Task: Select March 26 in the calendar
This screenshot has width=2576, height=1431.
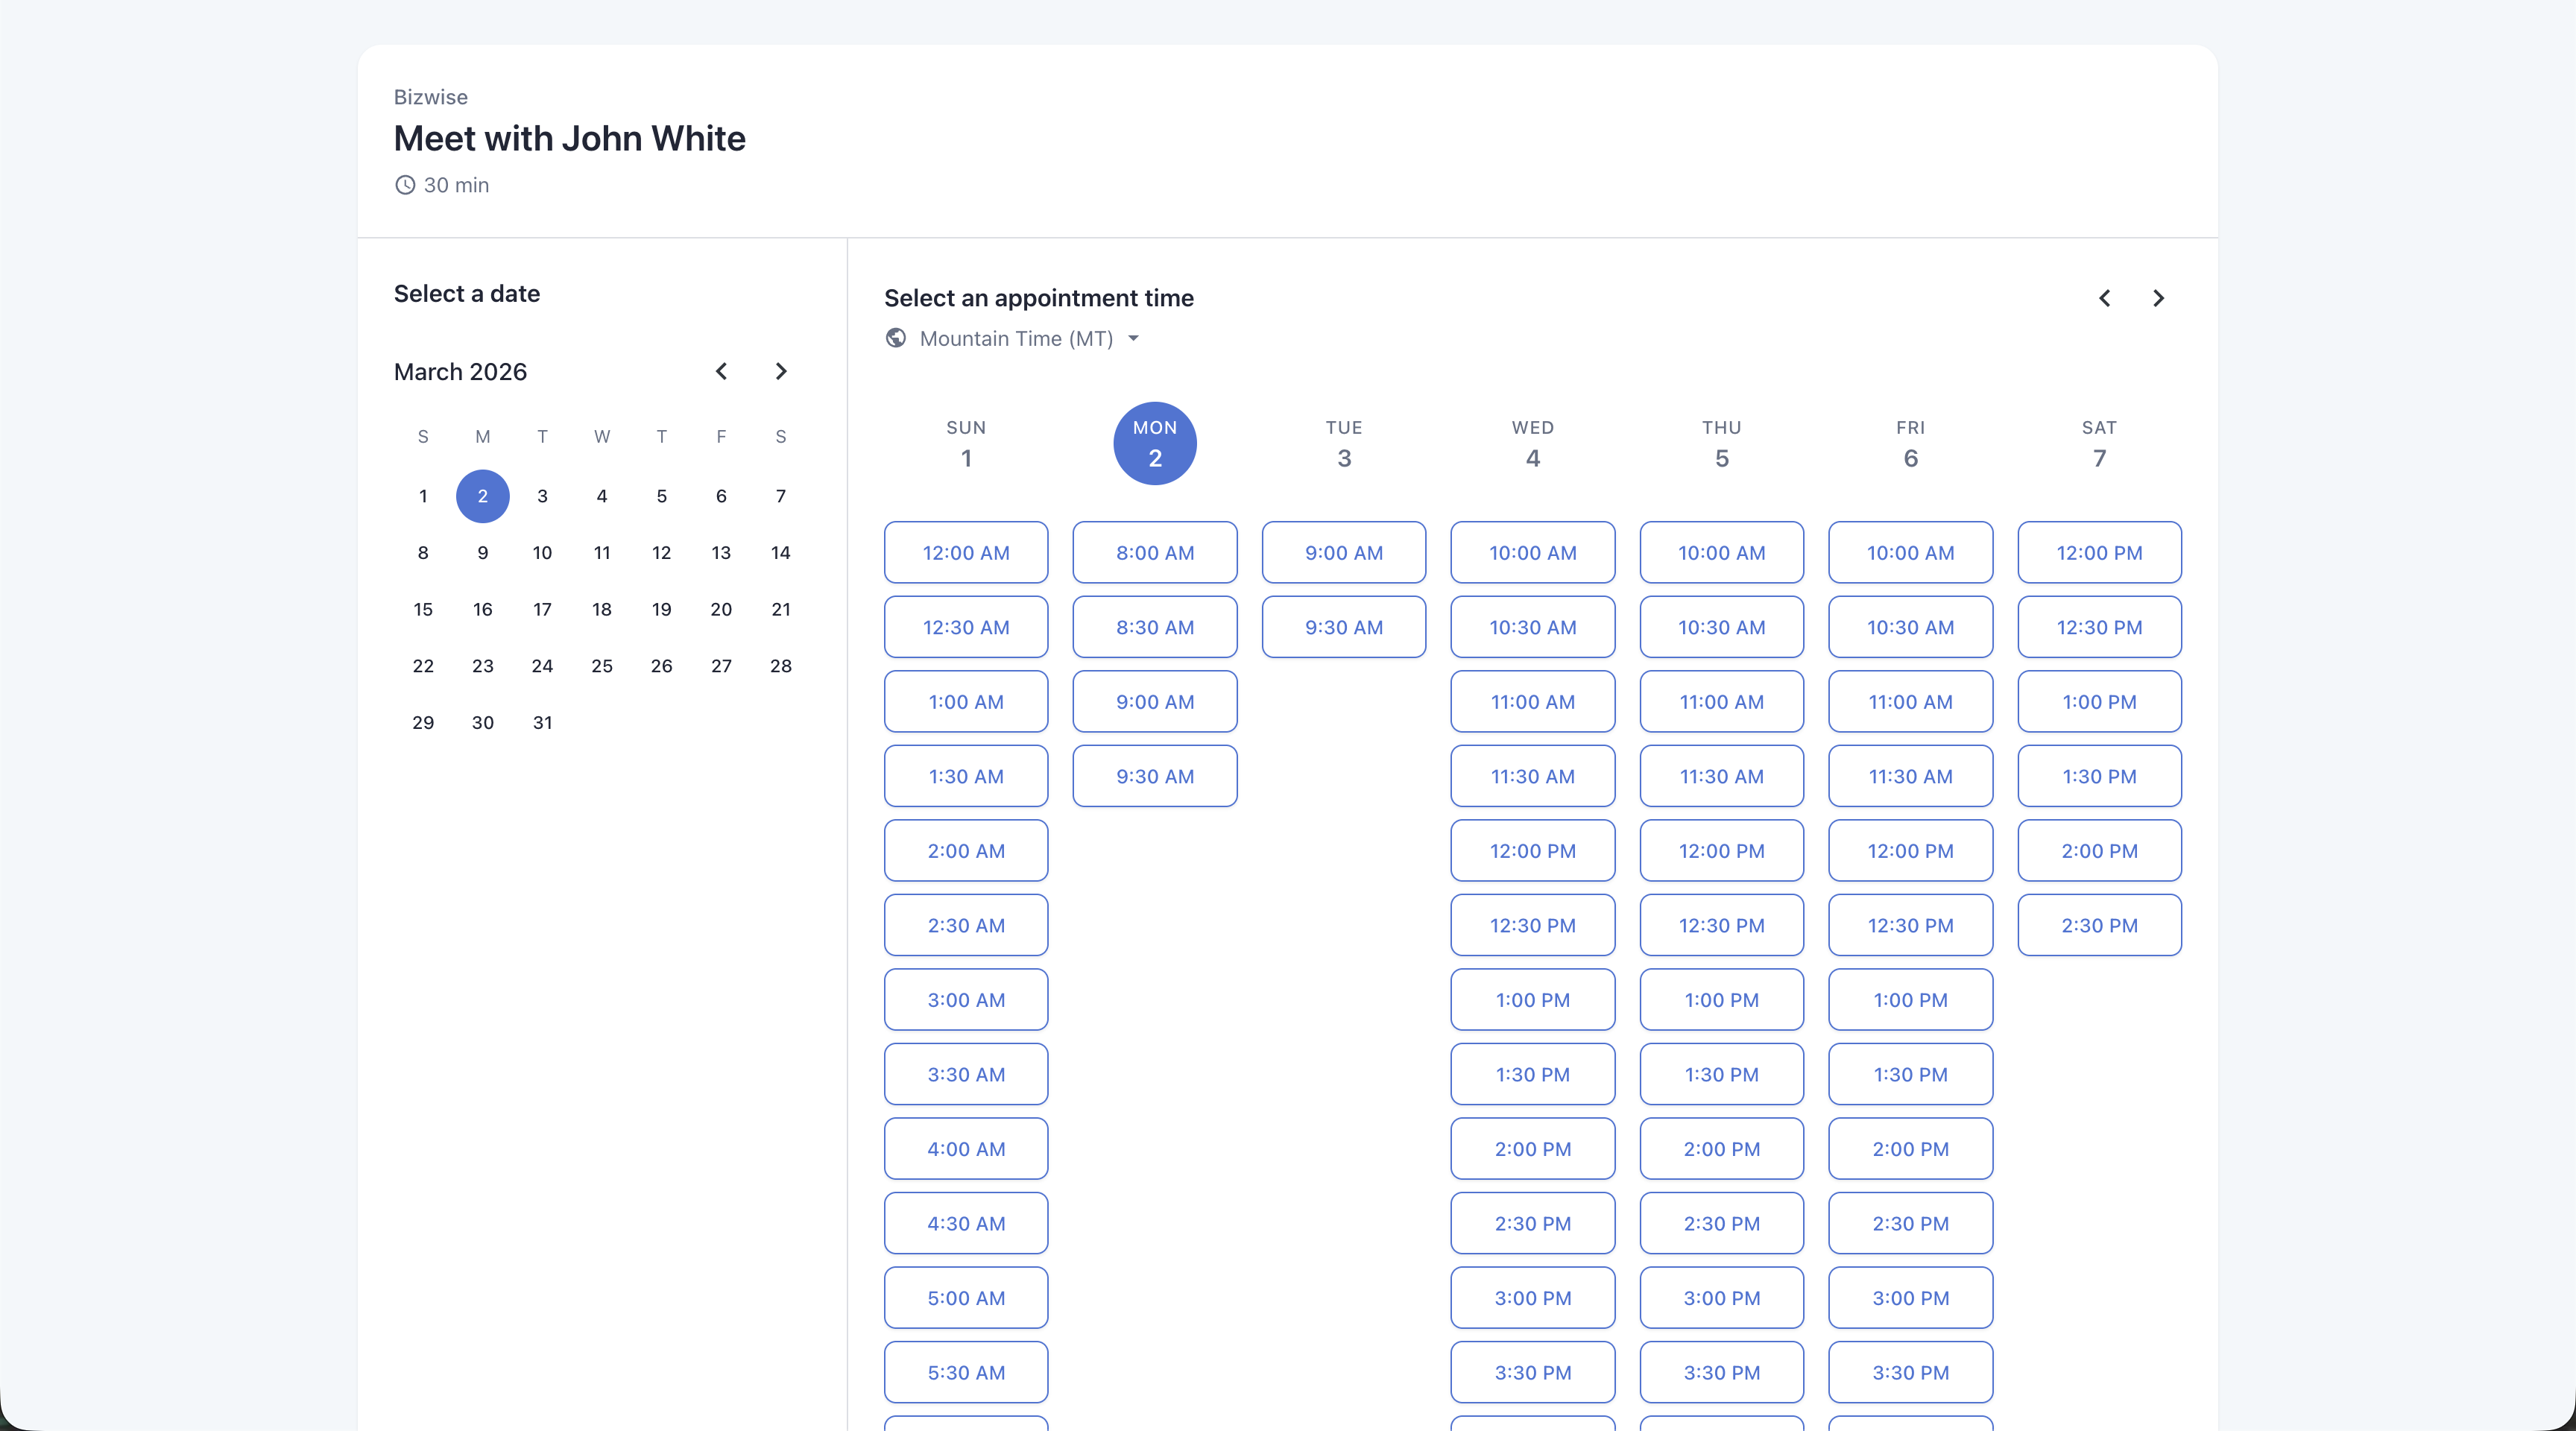Action: [x=662, y=666]
